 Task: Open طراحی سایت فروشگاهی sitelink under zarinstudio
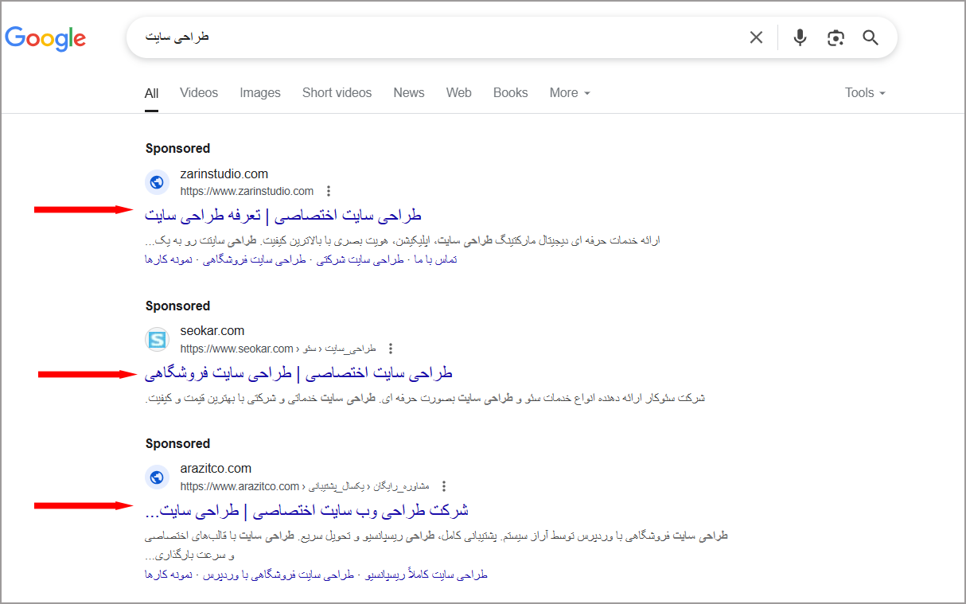pyautogui.click(x=255, y=260)
